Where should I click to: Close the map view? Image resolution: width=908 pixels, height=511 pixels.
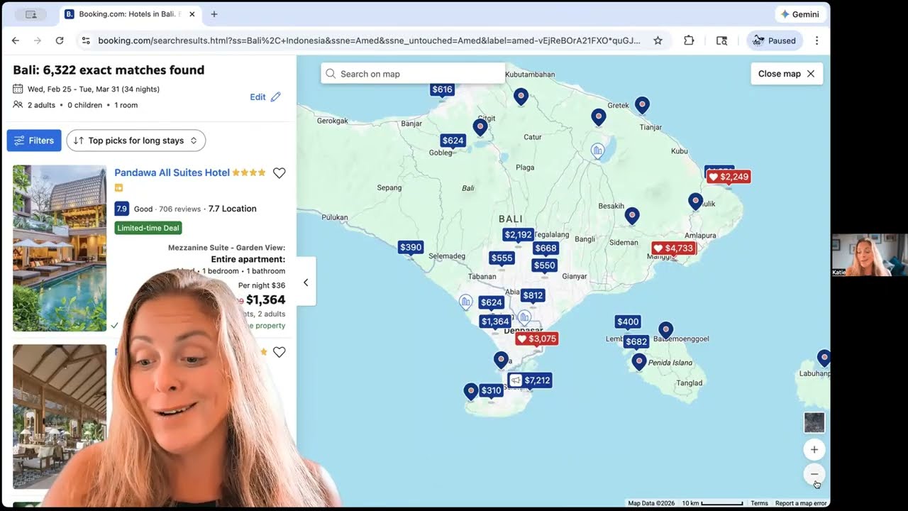787,74
